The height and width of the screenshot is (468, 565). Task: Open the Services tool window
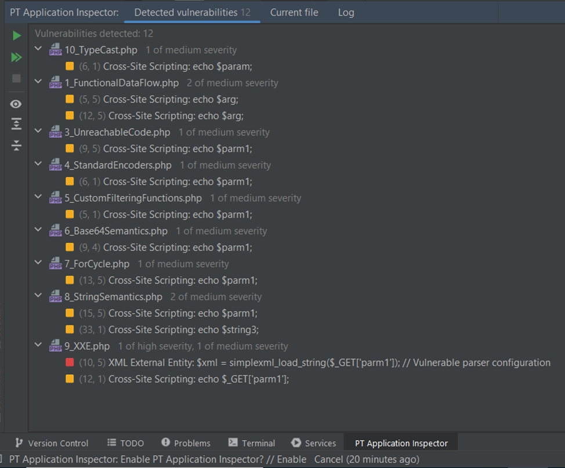click(x=313, y=443)
